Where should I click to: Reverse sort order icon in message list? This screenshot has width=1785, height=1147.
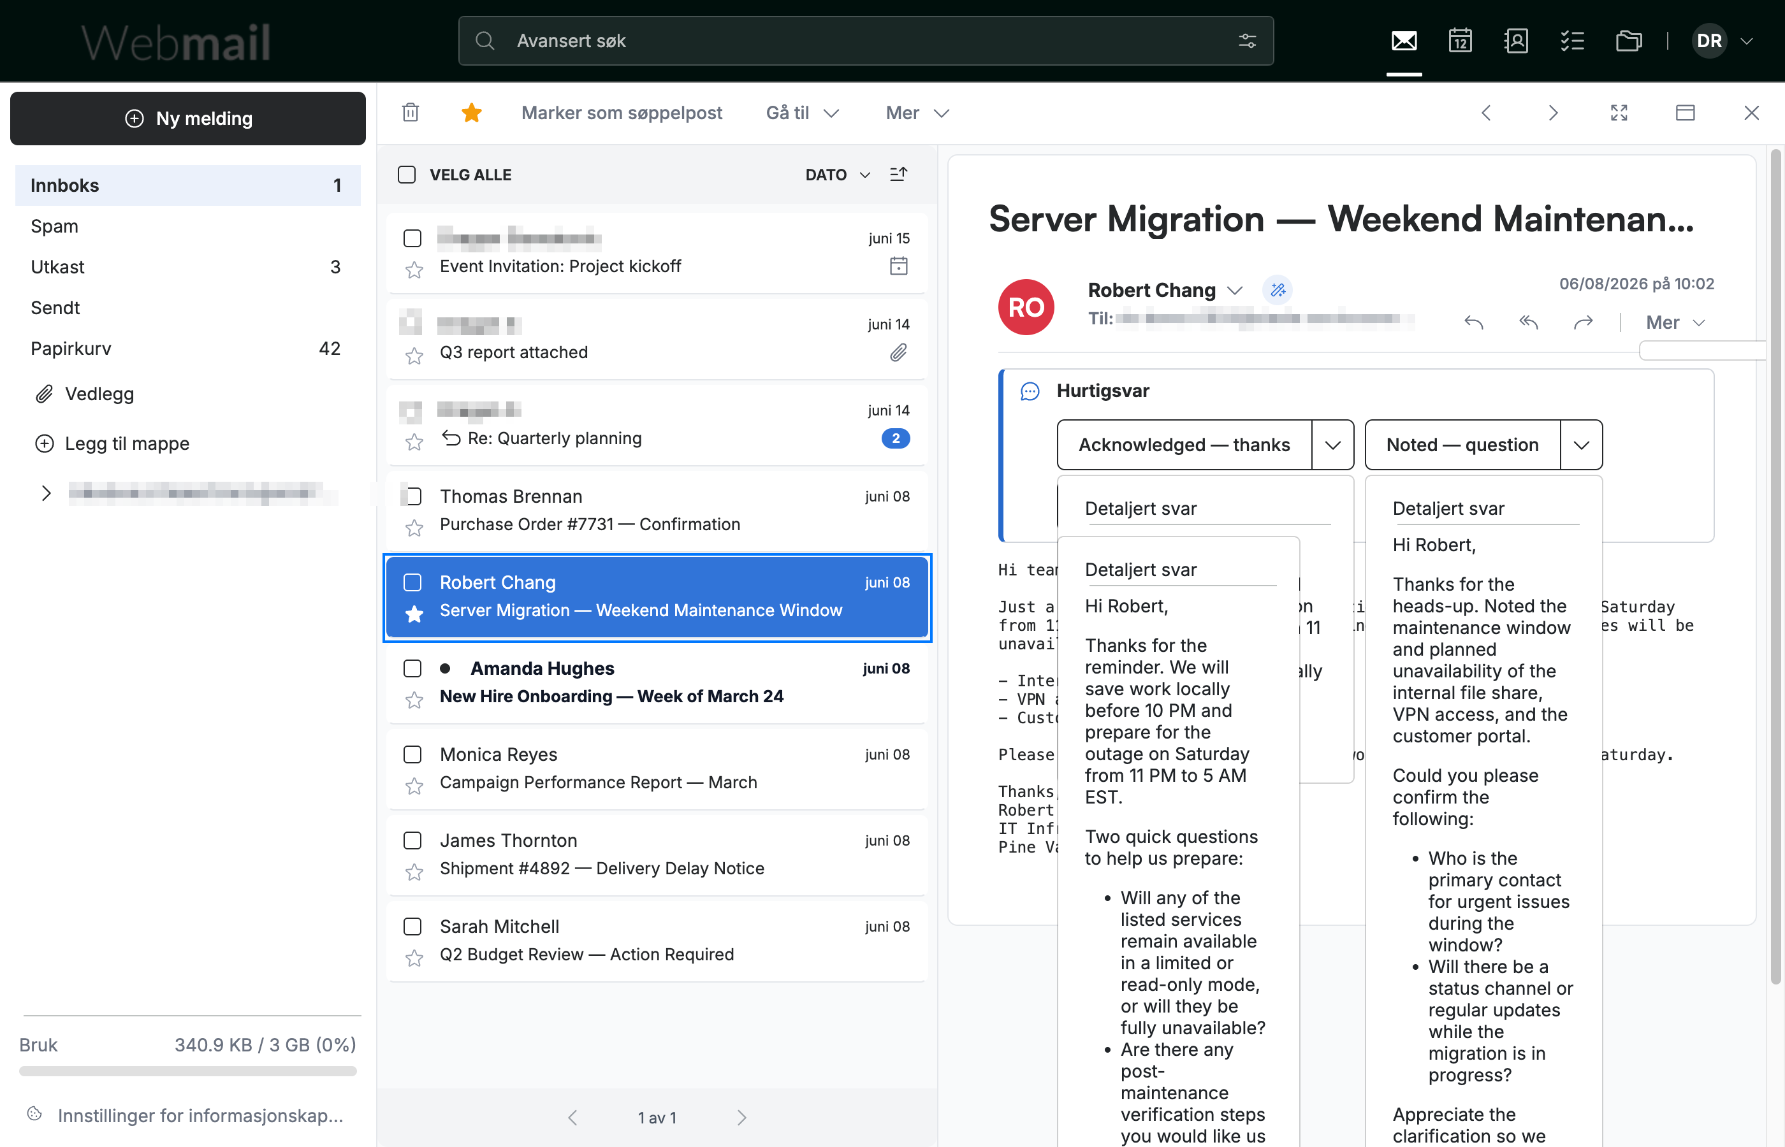[898, 175]
